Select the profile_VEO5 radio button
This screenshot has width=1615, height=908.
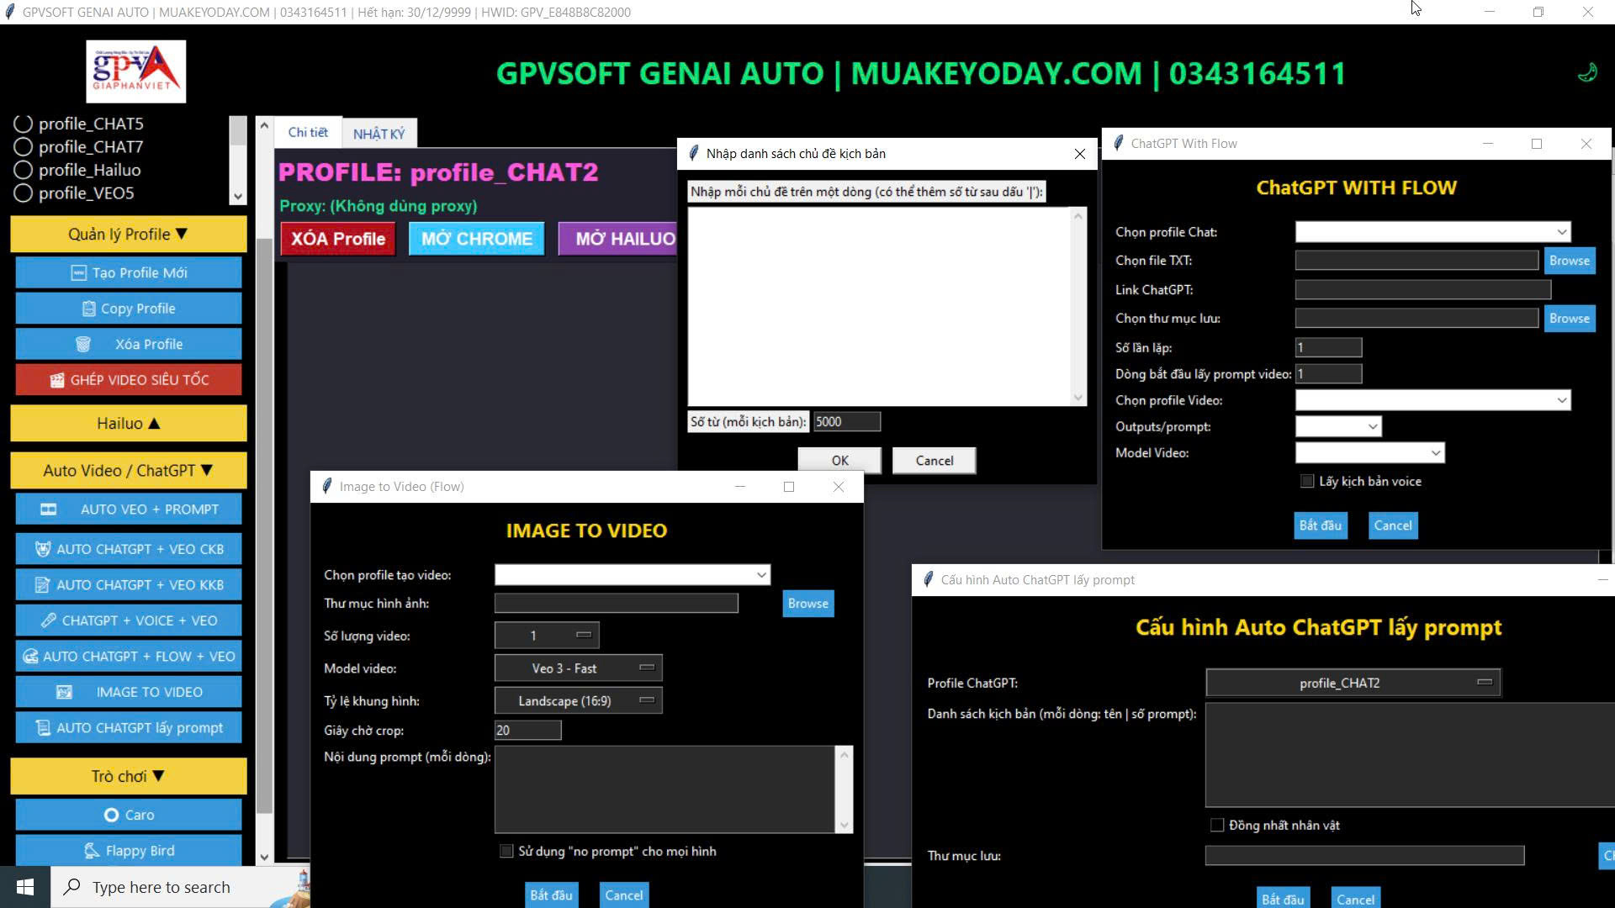[24, 193]
